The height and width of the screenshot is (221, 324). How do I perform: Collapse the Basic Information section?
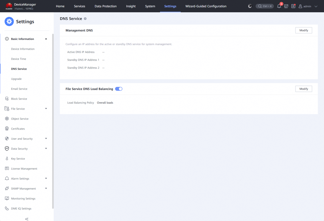coord(46,39)
